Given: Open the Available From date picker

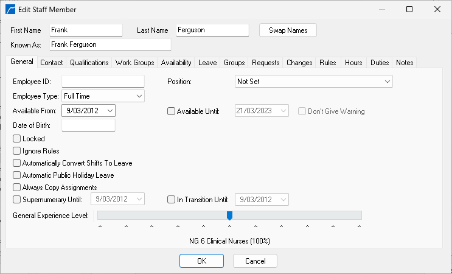Looking at the screenshot, I should pos(110,111).
